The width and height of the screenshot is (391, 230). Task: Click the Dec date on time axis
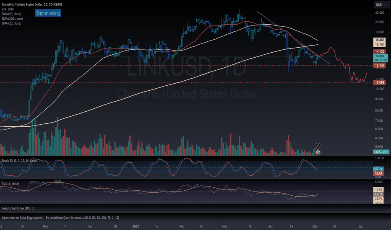pos(90,226)
